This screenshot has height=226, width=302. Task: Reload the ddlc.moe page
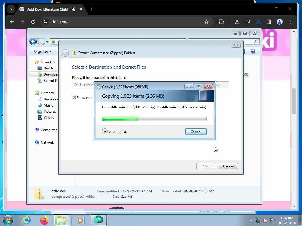coord(33,22)
